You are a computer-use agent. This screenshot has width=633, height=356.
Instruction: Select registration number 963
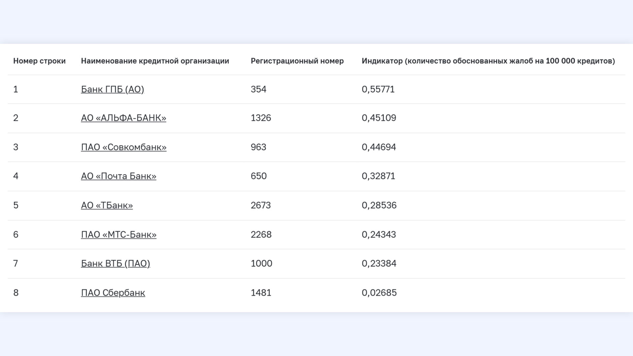click(x=258, y=147)
